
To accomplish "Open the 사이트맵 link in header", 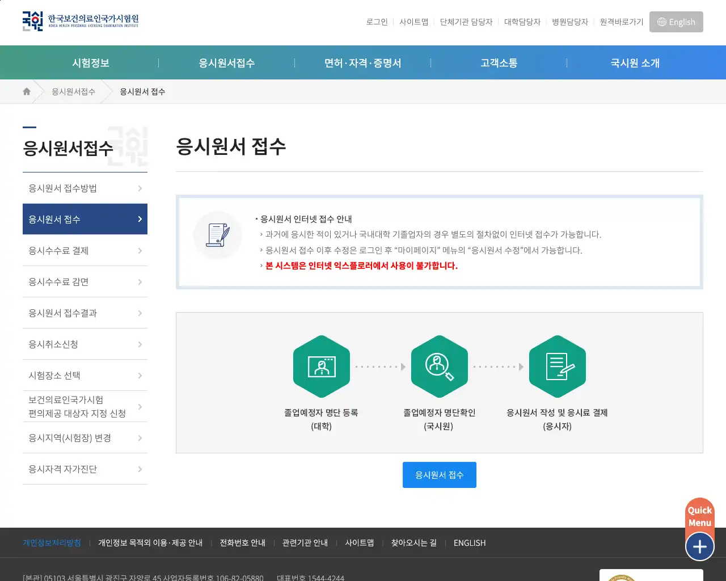I will coord(414,22).
